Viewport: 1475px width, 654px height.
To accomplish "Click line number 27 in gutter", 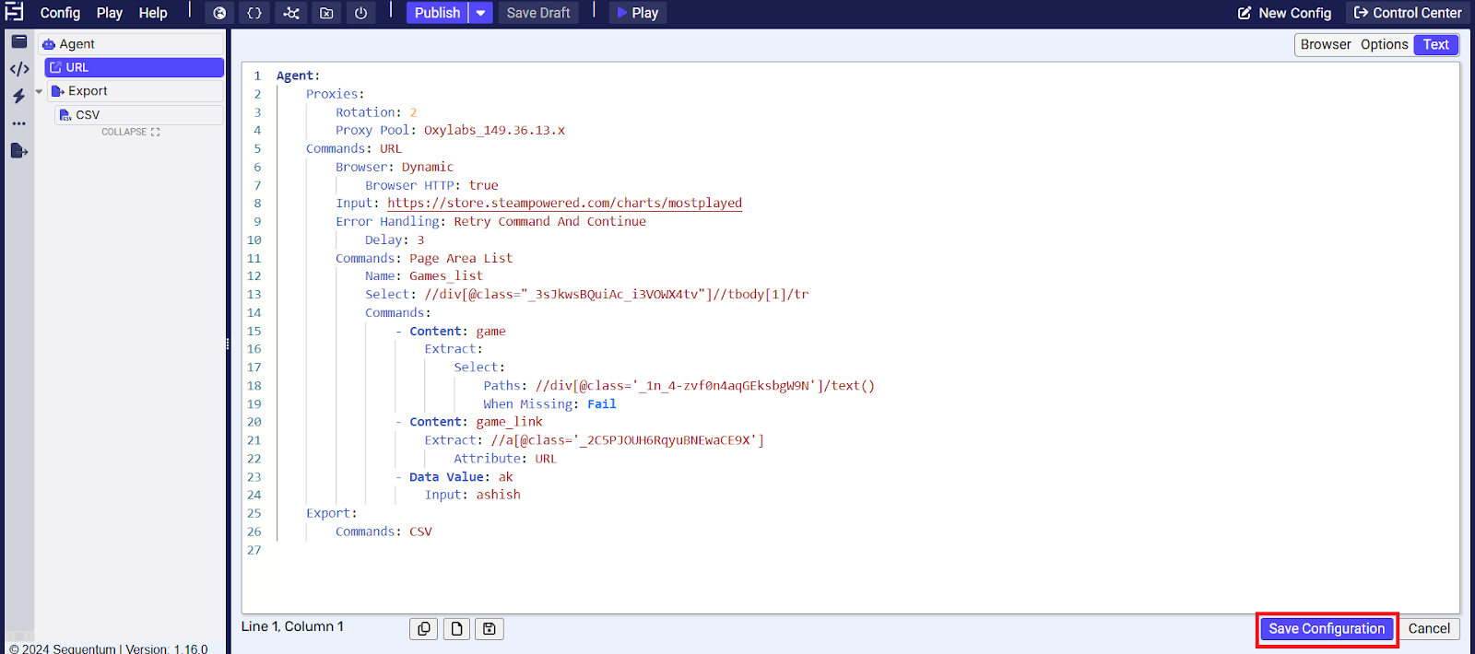I will pos(254,550).
